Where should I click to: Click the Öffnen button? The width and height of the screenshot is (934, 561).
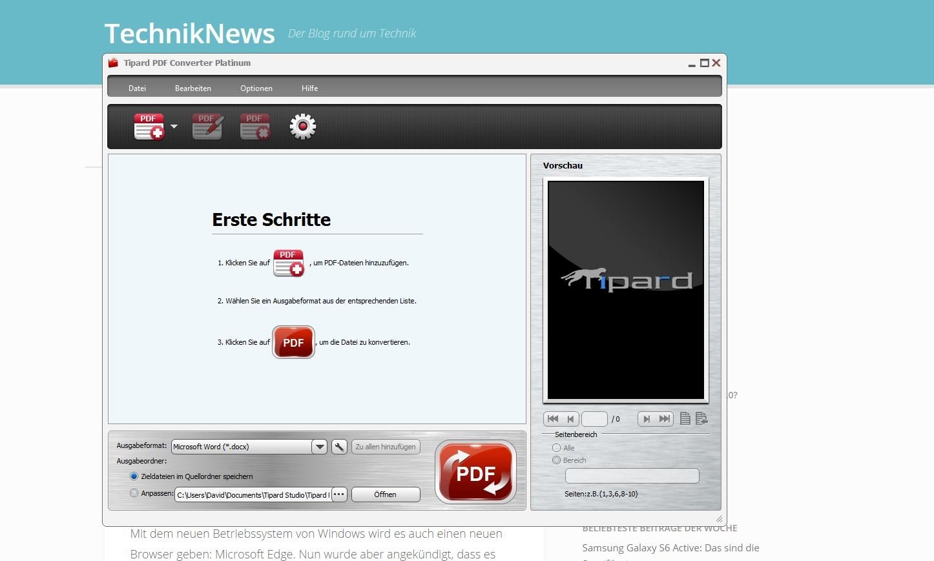[x=386, y=495]
